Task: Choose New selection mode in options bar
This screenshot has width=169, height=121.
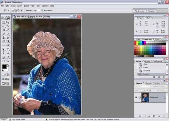Action: [x=13, y=10]
